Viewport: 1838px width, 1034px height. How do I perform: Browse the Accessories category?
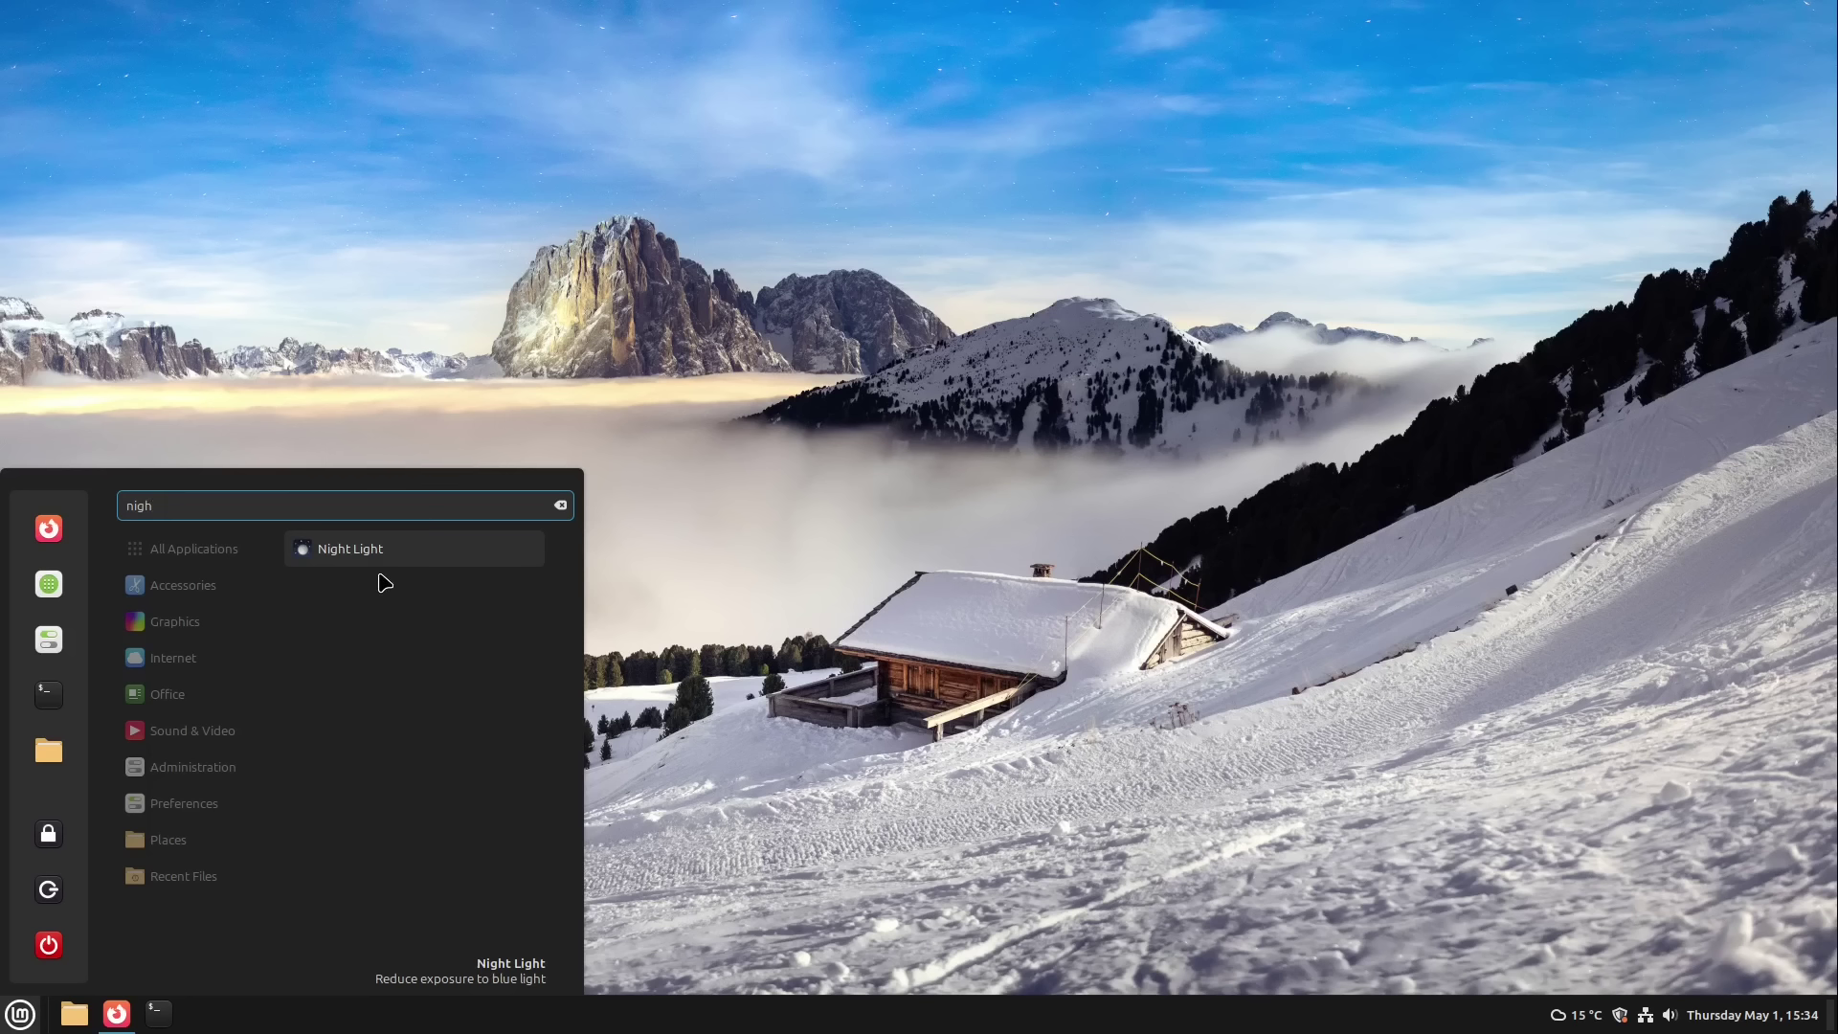click(x=183, y=585)
